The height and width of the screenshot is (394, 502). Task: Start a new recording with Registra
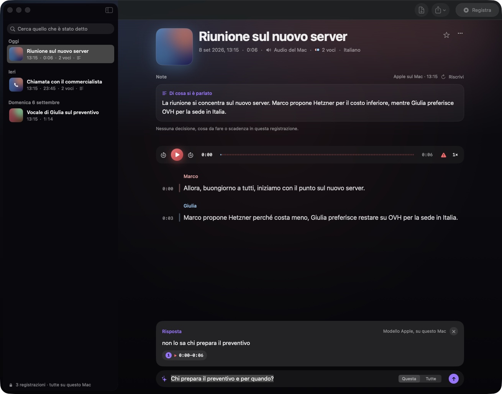[477, 10]
